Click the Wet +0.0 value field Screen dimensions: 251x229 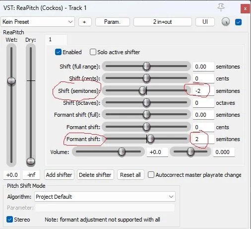pyautogui.click(x=12, y=175)
